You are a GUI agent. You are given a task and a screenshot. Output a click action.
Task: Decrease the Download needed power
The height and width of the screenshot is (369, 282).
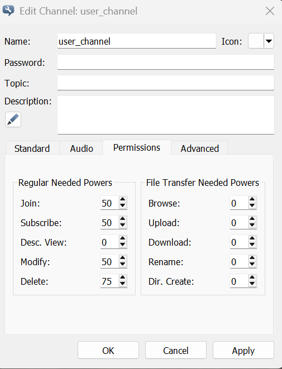(252, 245)
